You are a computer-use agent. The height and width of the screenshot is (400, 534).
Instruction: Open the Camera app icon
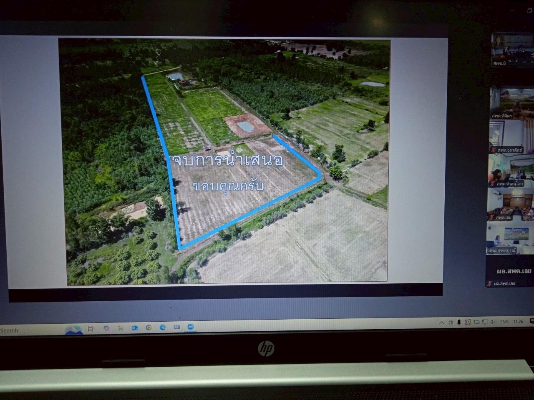coord(176,327)
